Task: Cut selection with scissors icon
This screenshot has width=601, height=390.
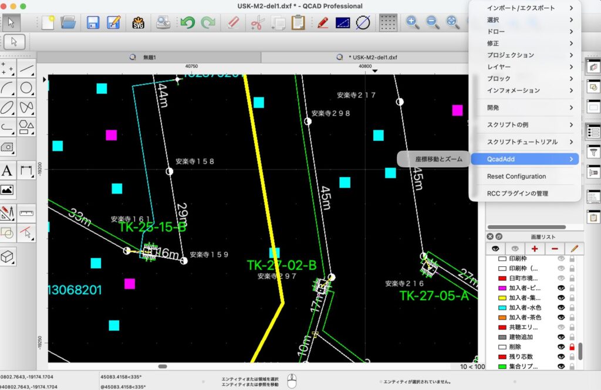Action: 258,23
